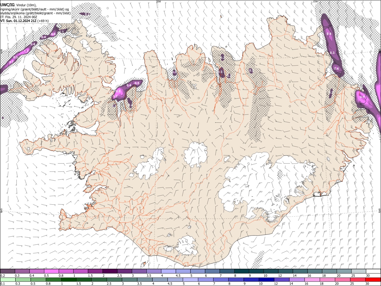Viewport: 381px width, 286px height.
Task: Click the IT: Fös. 29. 11. 2024 00Z line
Action: (19, 17)
